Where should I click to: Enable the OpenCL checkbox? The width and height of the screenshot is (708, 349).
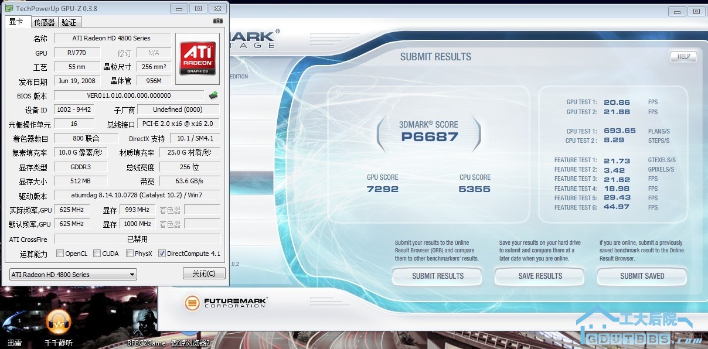60,254
